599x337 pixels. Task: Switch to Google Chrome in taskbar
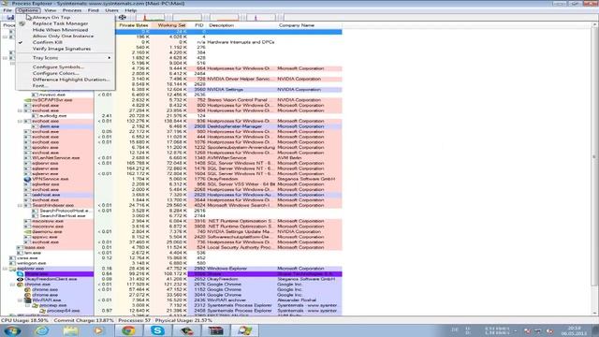pos(128,330)
